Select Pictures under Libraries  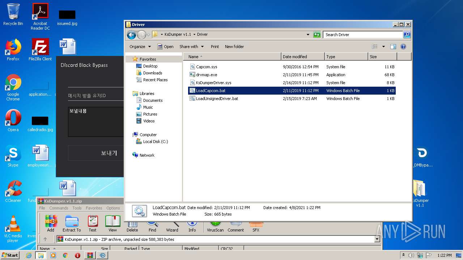pyautogui.click(x=150, y=114)
